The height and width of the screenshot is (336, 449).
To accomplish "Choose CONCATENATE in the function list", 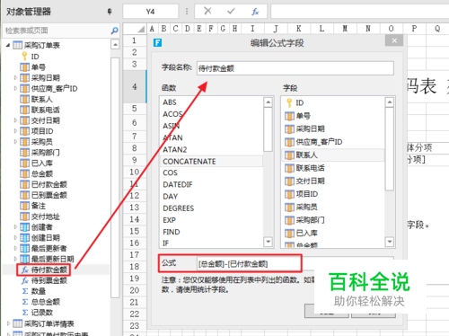I will [x=189, y=162].
